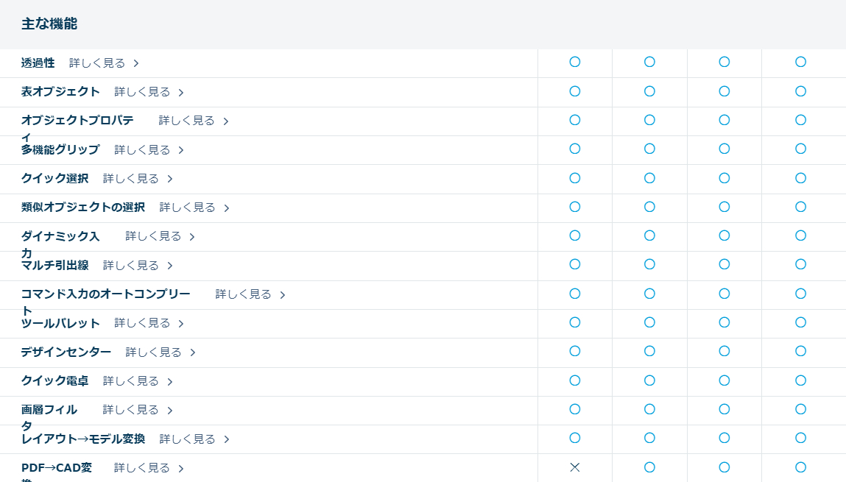Image resolution: width=846 pixels, height=482 pixels.
Task: Click the chevron next to 画層フィルタ
Action: [170, 411]
